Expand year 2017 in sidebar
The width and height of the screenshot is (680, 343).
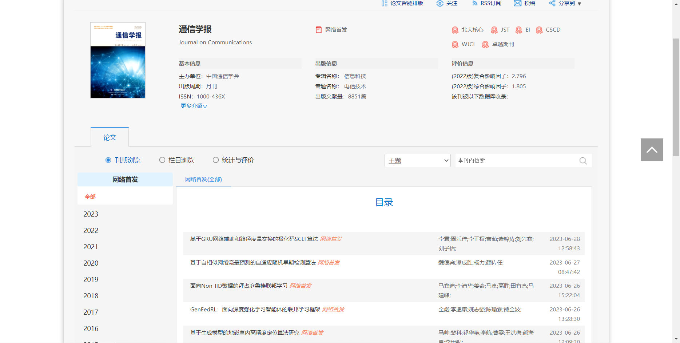[x=91, y=312]
